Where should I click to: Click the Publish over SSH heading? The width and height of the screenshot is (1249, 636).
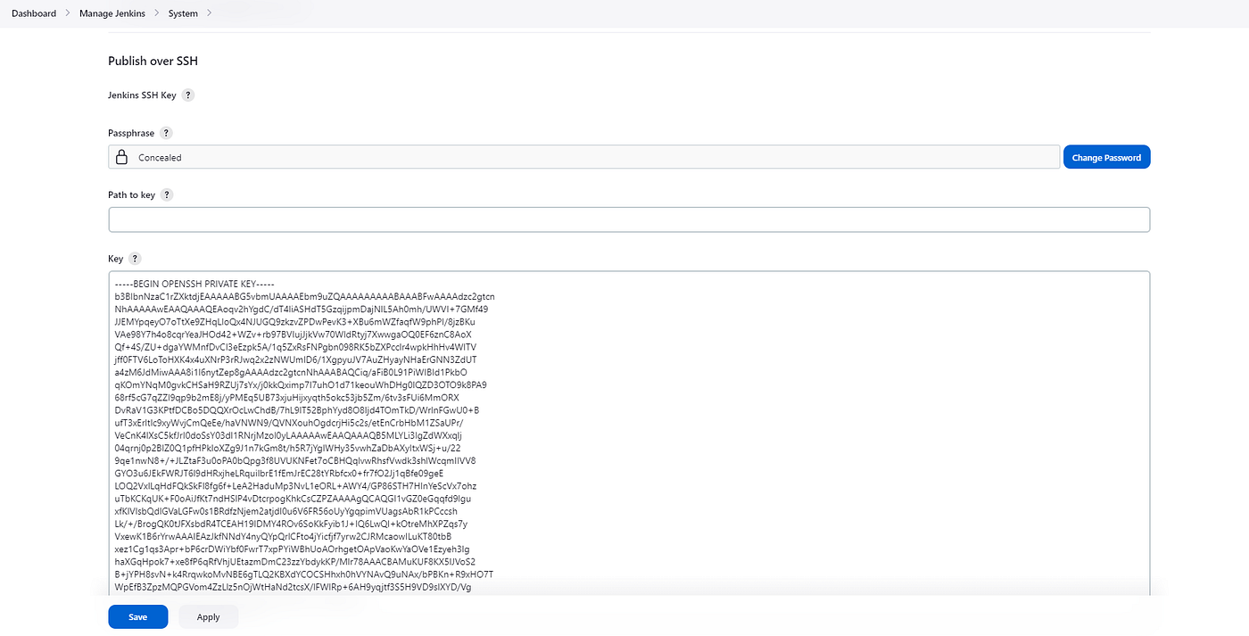point(153,62)
